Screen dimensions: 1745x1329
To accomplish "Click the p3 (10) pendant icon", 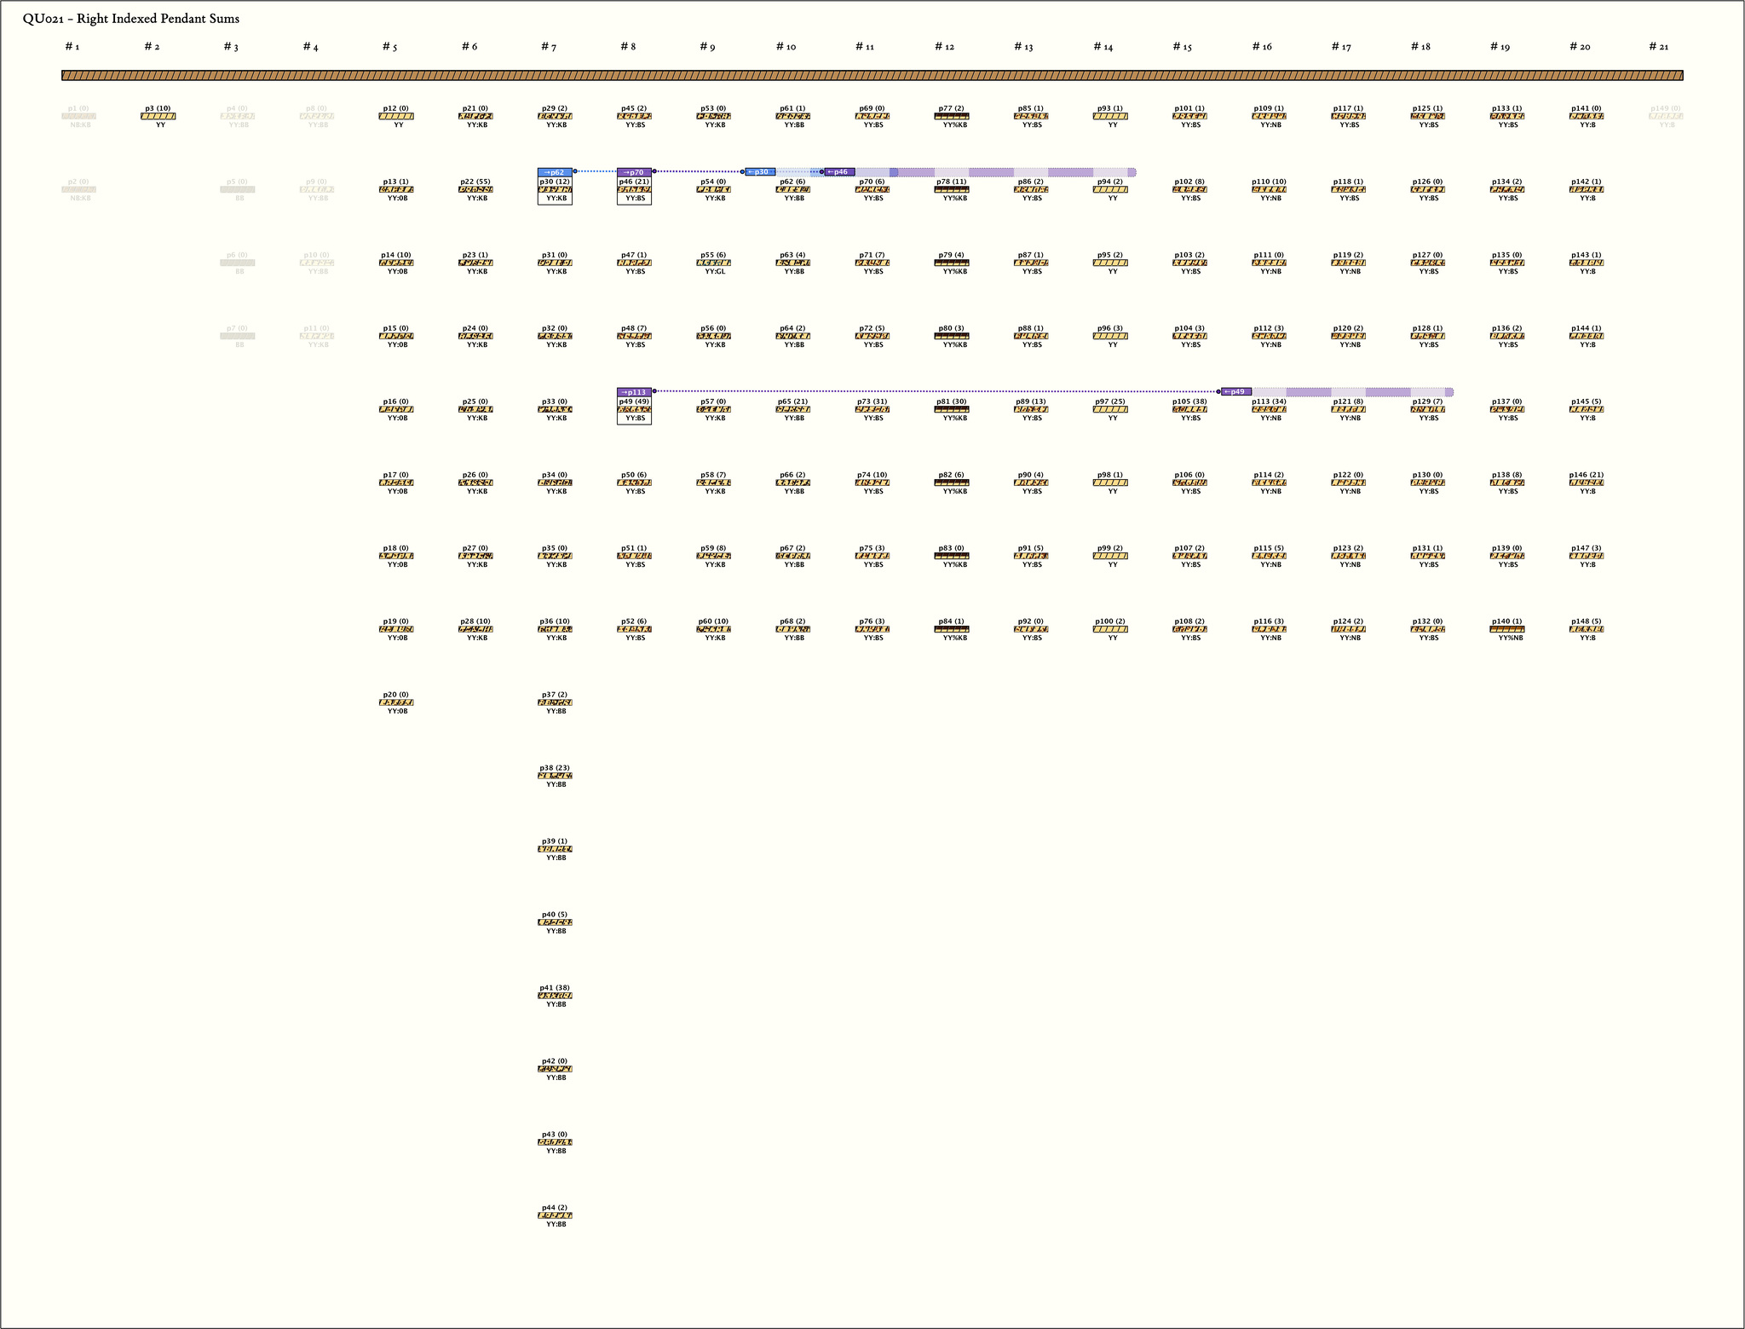I will (158, 117).
